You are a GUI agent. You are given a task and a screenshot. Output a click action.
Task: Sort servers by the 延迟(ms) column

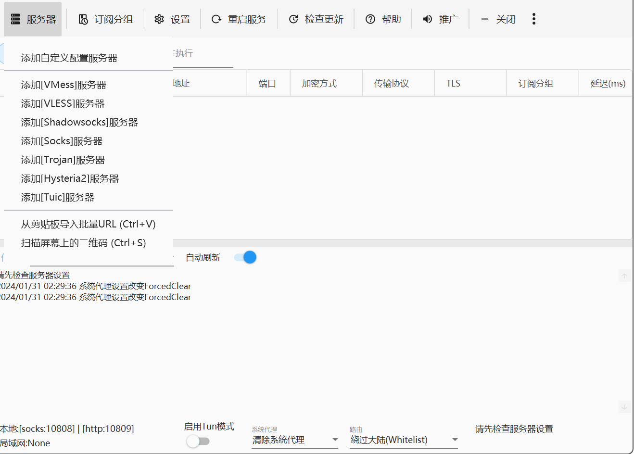pyautogui.click(x=607, y=83)
